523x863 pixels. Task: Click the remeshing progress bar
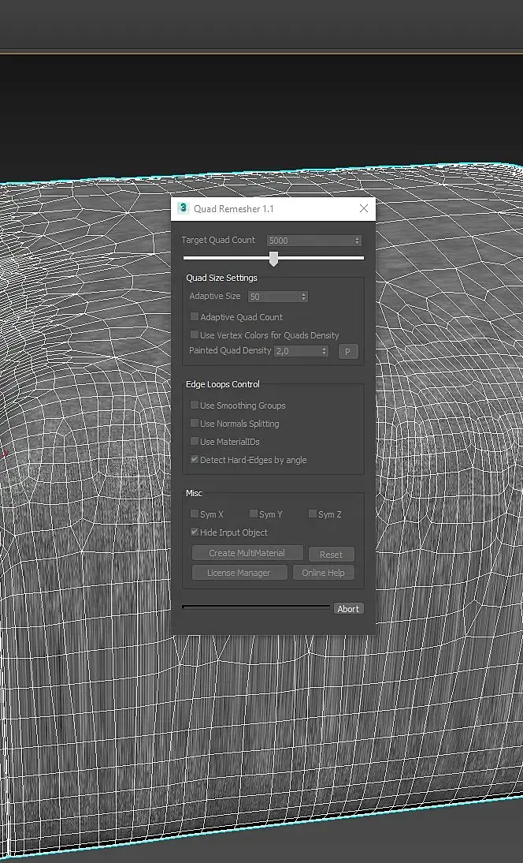(x=256, y=607)
